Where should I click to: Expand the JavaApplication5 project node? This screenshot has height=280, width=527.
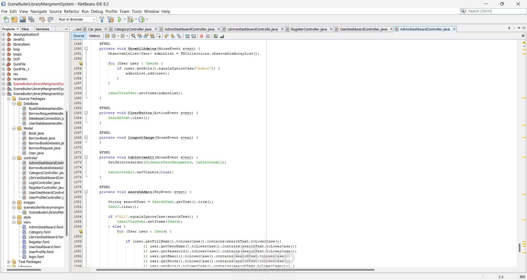click(4, 35)
